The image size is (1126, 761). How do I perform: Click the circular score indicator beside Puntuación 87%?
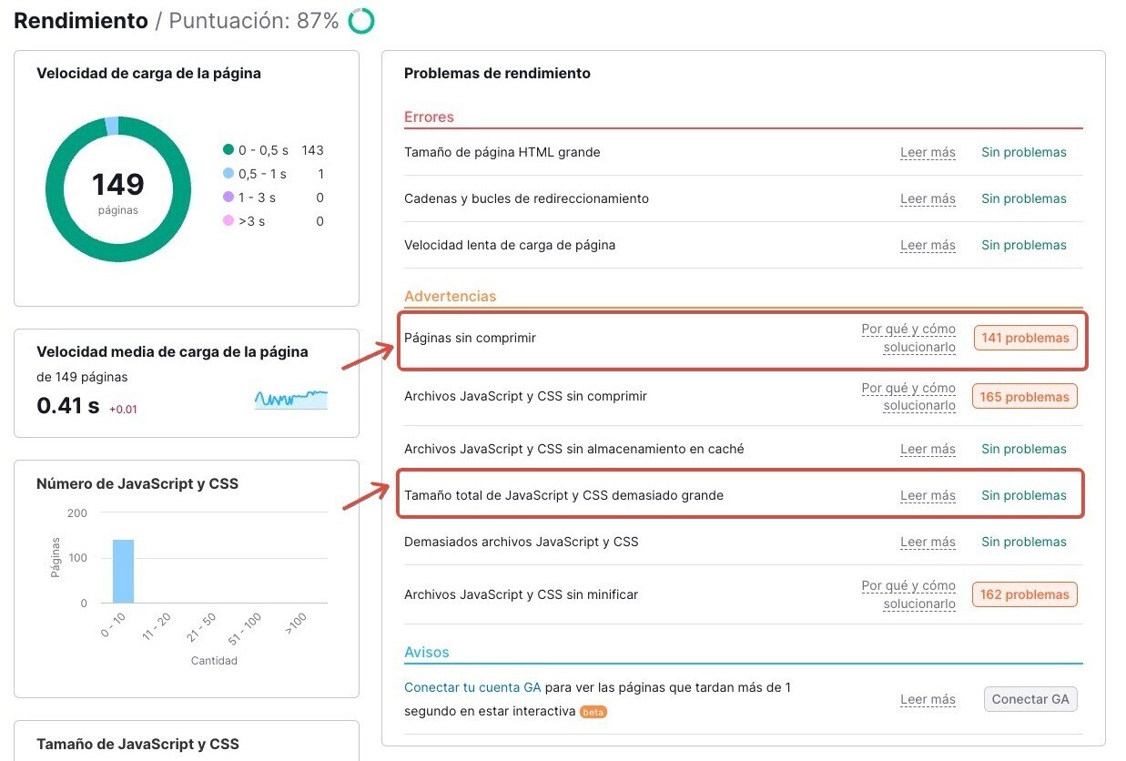tap(361, 21)
